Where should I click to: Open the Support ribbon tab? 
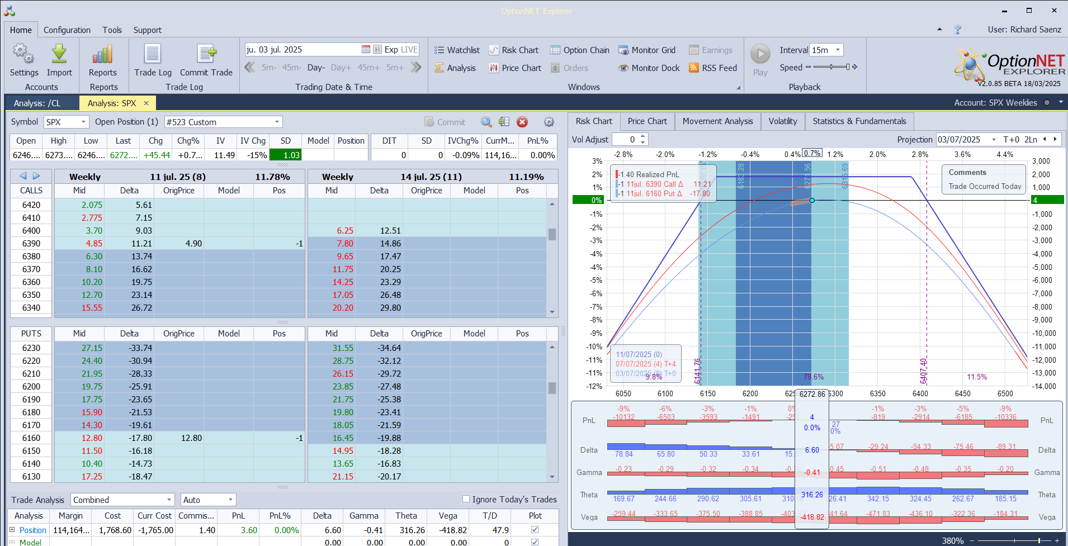[x=148, y=30]
